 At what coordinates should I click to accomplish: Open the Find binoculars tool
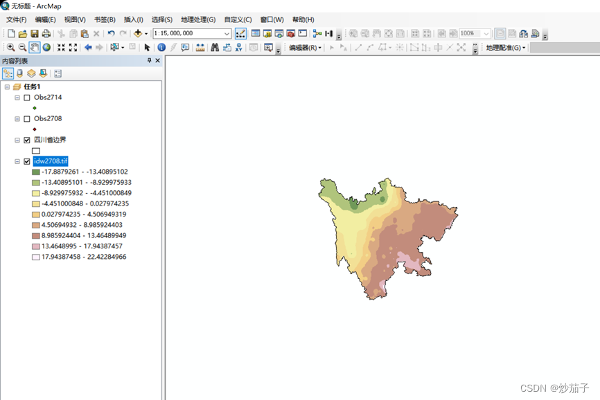[x=215, y=48]
